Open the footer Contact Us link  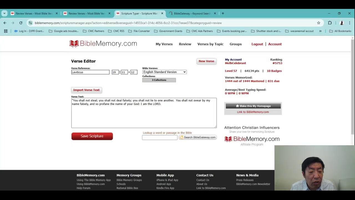pyautogui.click(x=203, y=180)
